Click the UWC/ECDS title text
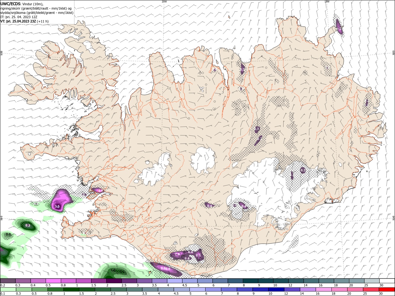This screenshot has height=296, width=395. (x=10, y=4)
